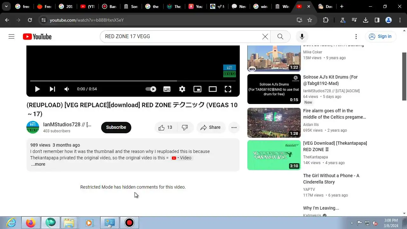Search with the magnifier button

tap(280, 37)
